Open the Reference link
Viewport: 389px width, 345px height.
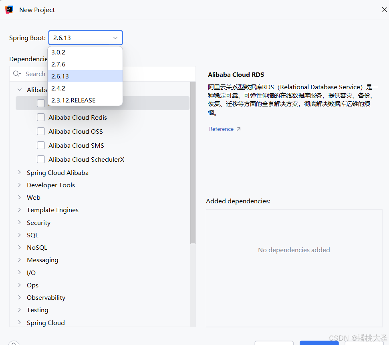pos(221,129)
